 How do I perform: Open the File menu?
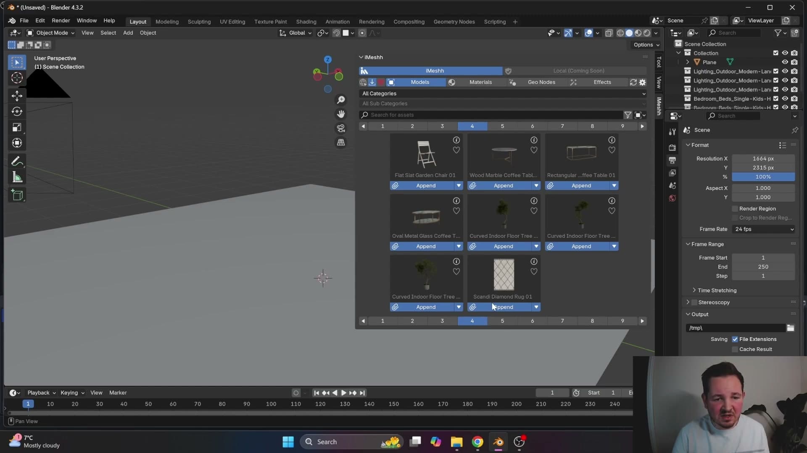pos(24,21)
